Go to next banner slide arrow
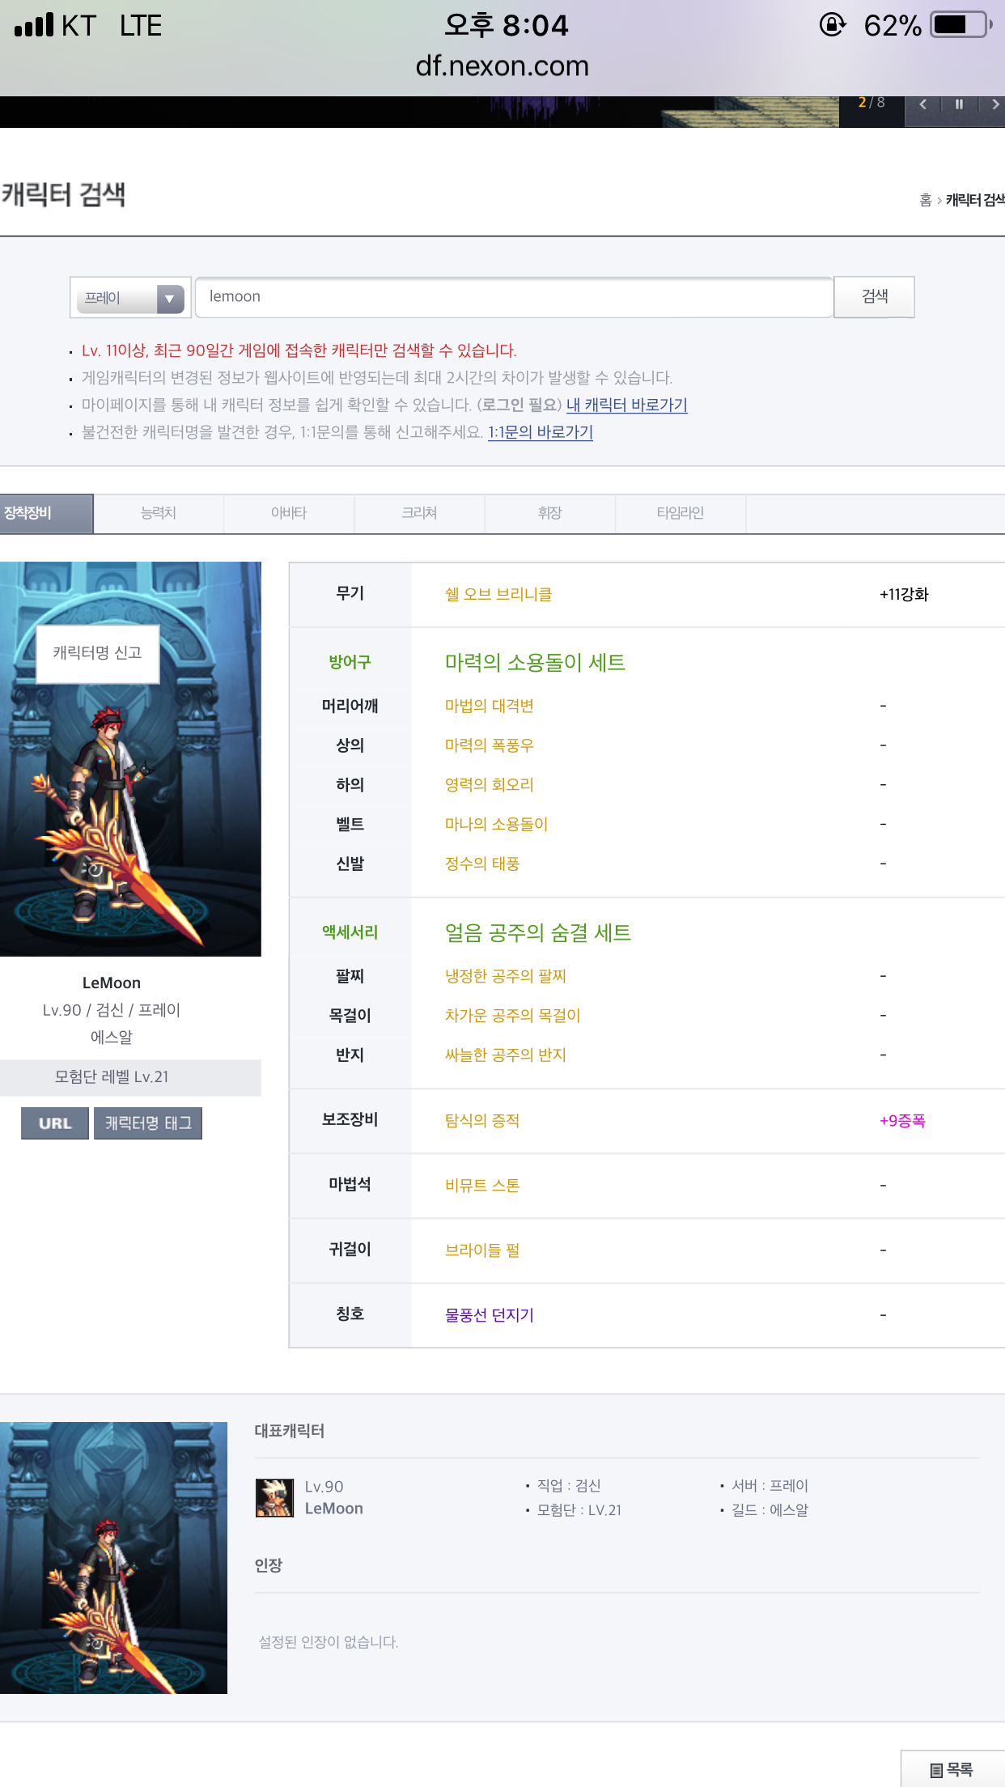 (994, 104)
